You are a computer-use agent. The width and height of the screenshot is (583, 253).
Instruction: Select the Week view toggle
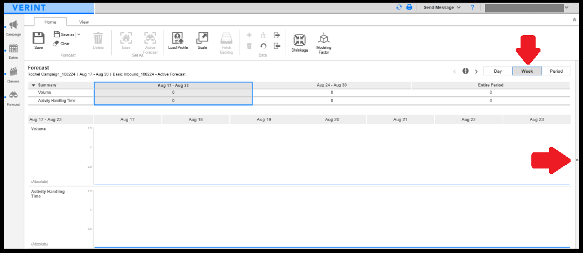point(527,71)
